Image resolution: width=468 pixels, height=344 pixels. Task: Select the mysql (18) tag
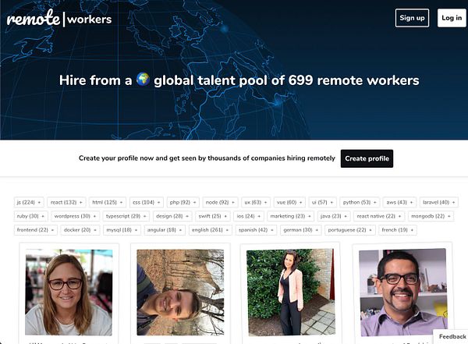122,230
